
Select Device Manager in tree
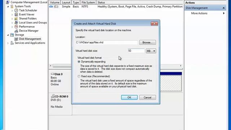click(x=29, y=31)
